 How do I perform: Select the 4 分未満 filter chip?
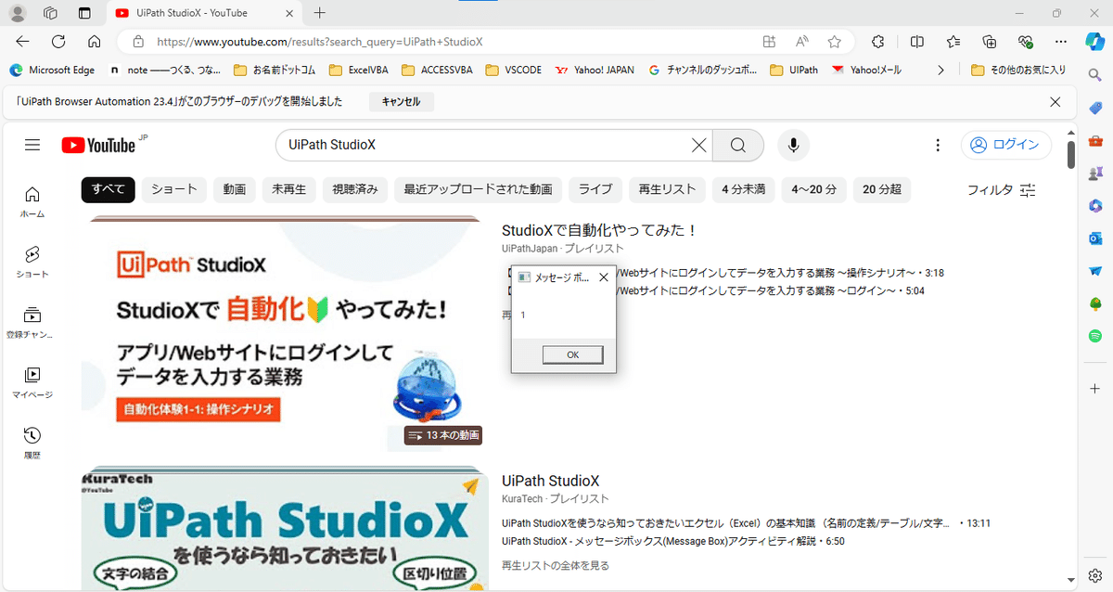click(744, 189)
